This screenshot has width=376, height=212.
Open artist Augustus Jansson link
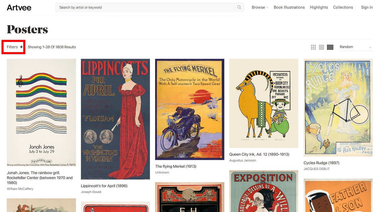click(x=243, y=160)
